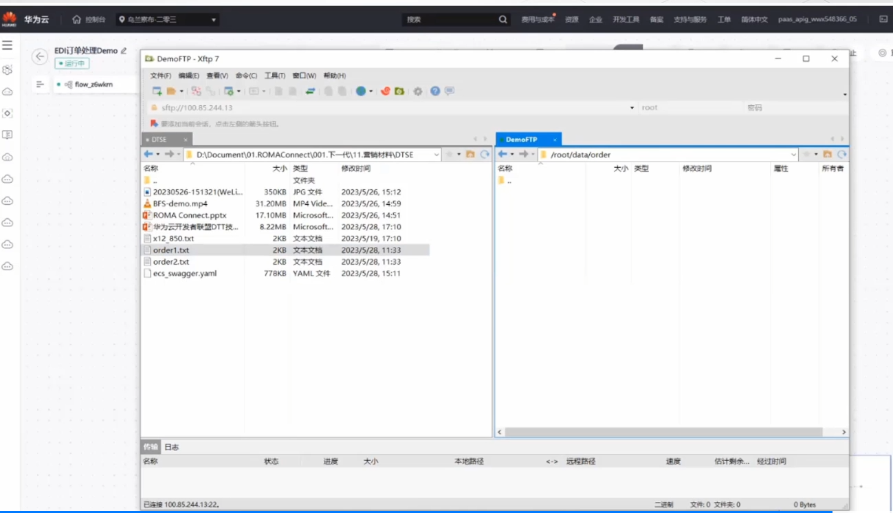Click the New Session toolbar icon in Xftp
This screenshot has height=513, width=893.
pyautogui.click(x=157, y=91)
